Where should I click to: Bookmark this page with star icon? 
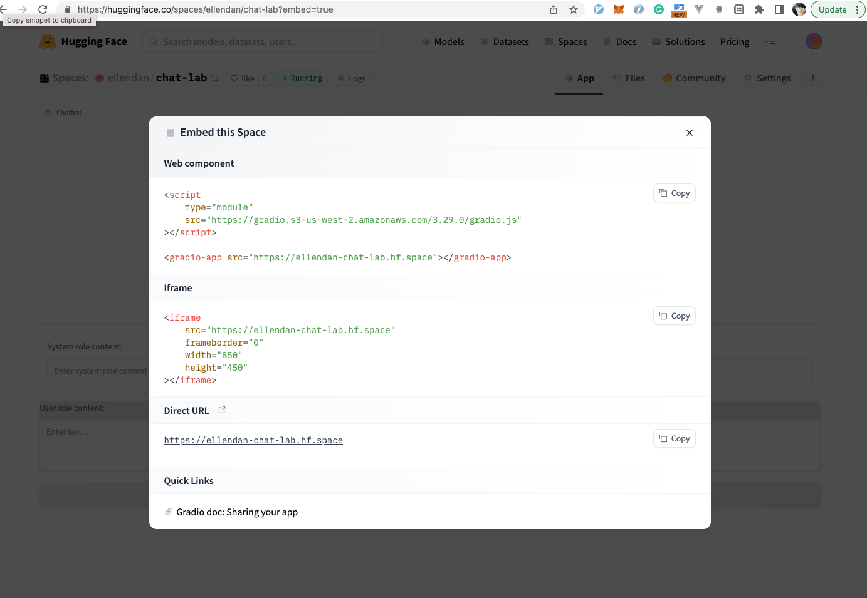[x=573, y=9]
